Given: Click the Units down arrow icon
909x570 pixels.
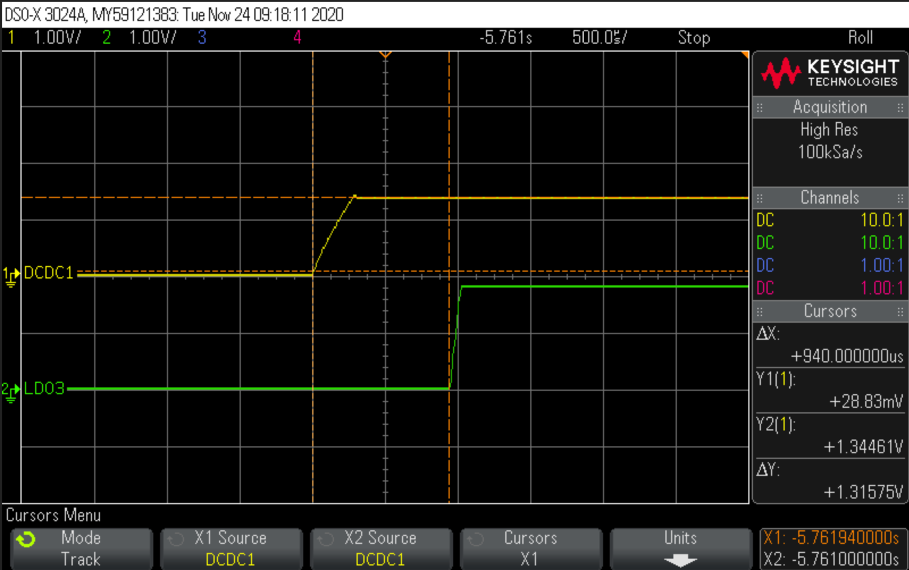Looking at the screenshot, I should click(680, 561).
